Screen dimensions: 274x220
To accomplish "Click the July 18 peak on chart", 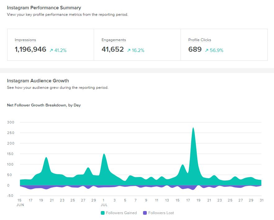I will click(193, 128).
